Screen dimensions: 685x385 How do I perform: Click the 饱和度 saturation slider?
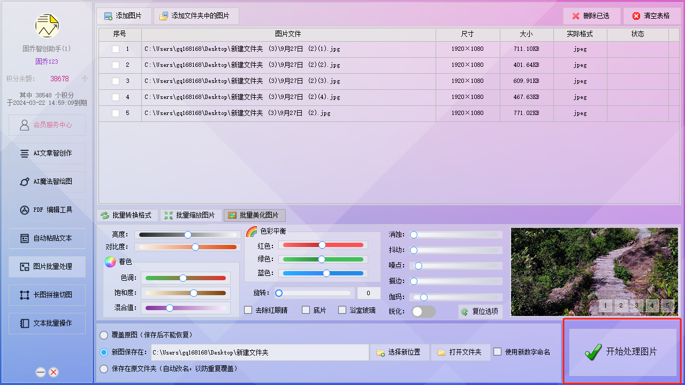[186, 293]
